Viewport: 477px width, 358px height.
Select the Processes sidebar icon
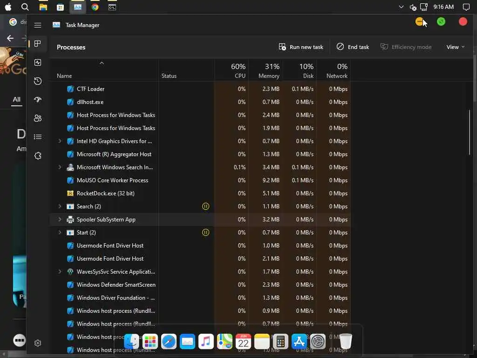37,43
